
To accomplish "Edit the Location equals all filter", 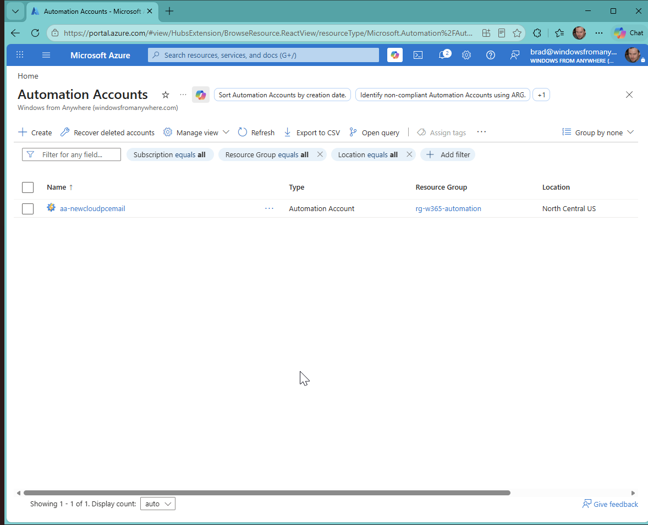I will pyautogui.click(x=368, y=154).
